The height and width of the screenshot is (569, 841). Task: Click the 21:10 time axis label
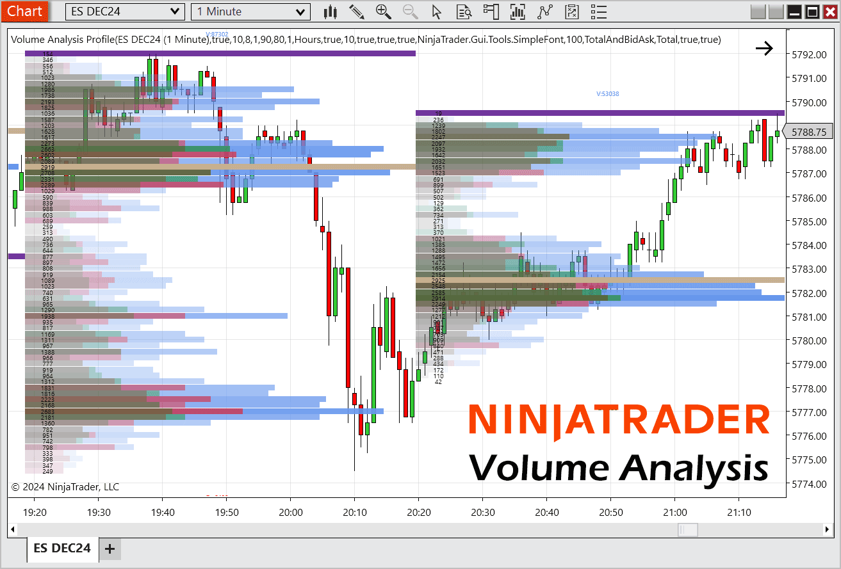[x=739, y=512]
